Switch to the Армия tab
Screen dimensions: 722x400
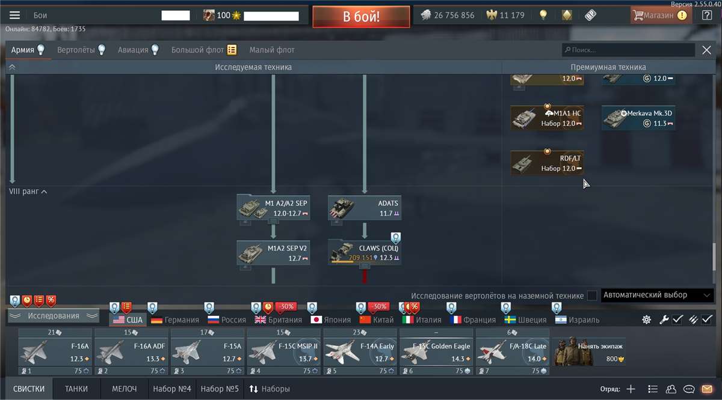coord(28,50)
